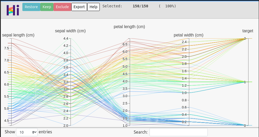Click into the Search input field
This screenshot has height=137, width=259.
tap(178, 132)
